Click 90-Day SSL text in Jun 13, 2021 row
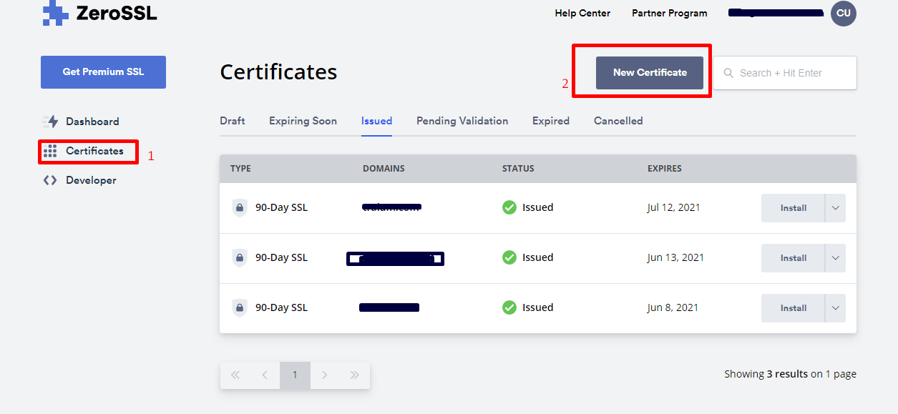 click(x=281, y=257)
